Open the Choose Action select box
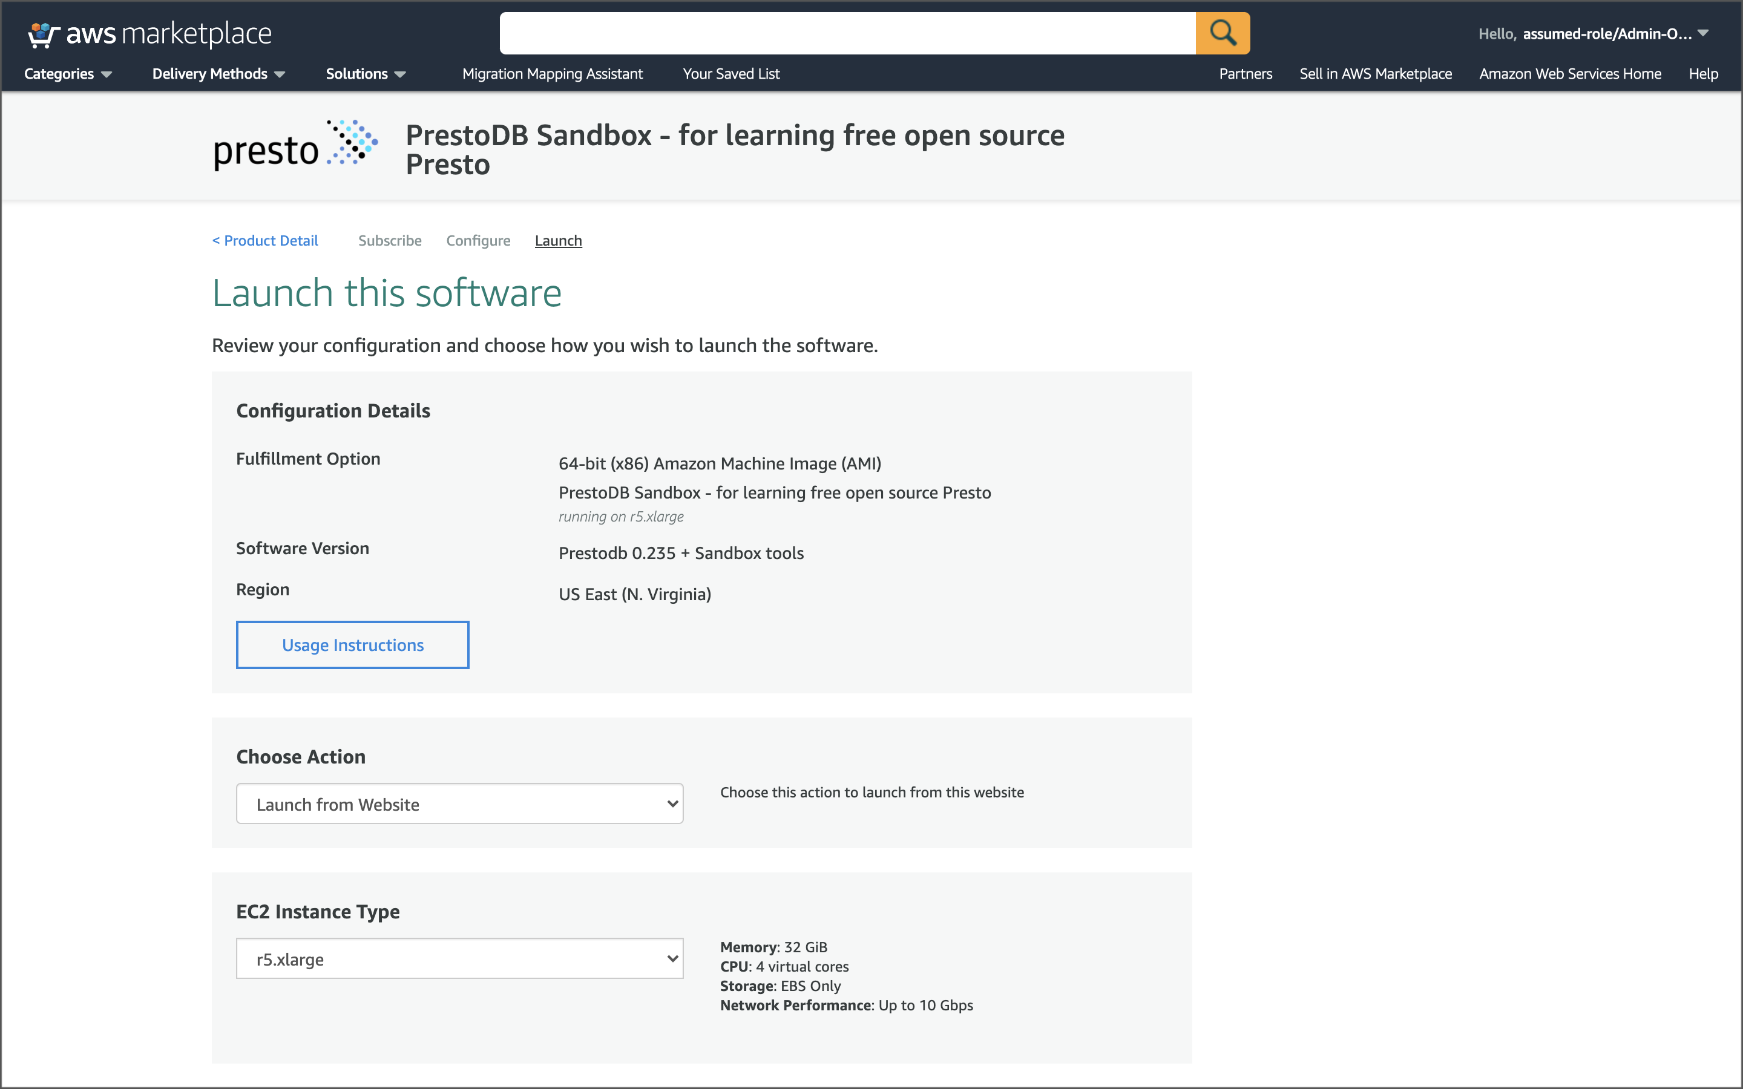Screen dimensions: 1743x1089 click(459, 804)
